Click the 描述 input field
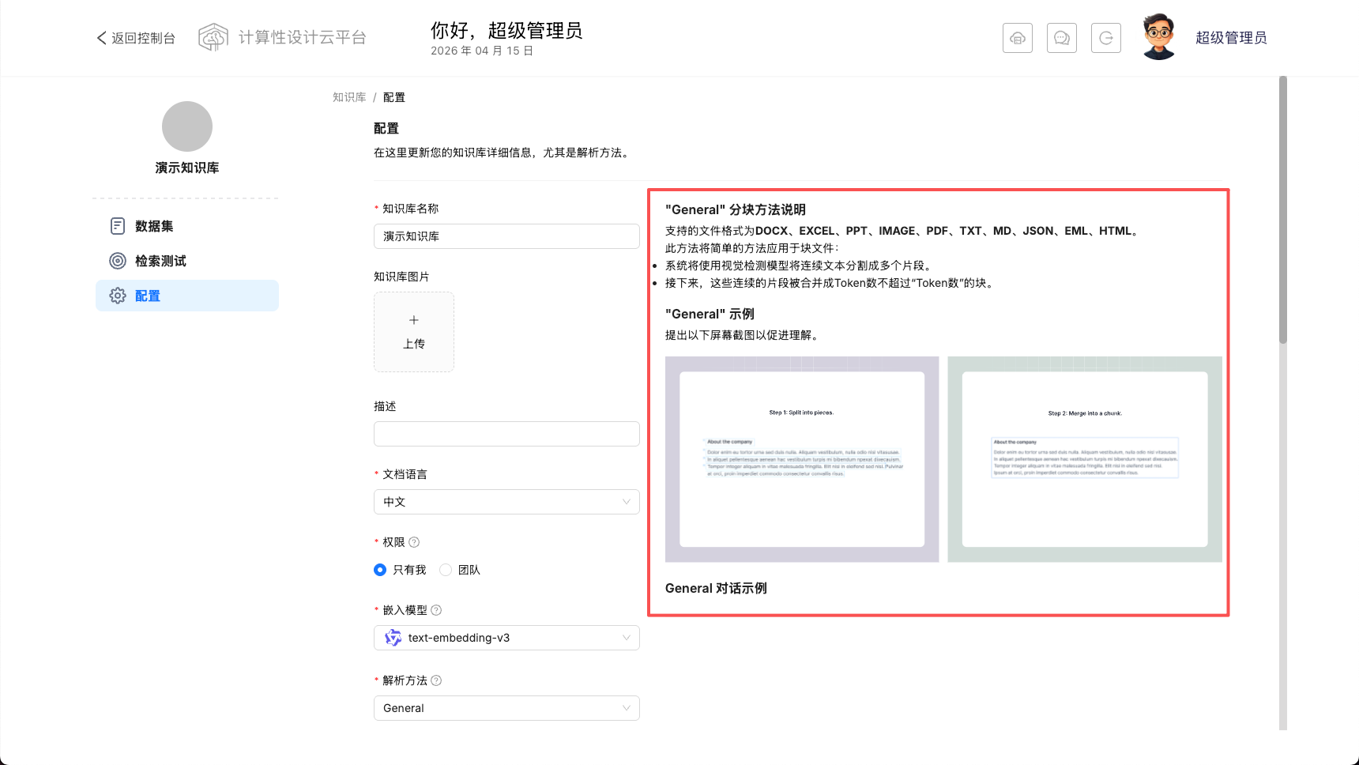 pos(506,434)
